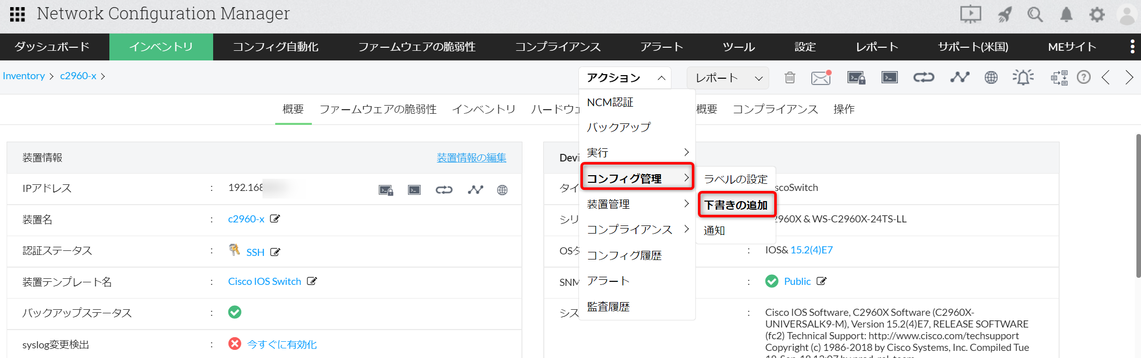Click the link icon in IP address row
This screenshot has height=358, width=1141.
coord(444,190)
